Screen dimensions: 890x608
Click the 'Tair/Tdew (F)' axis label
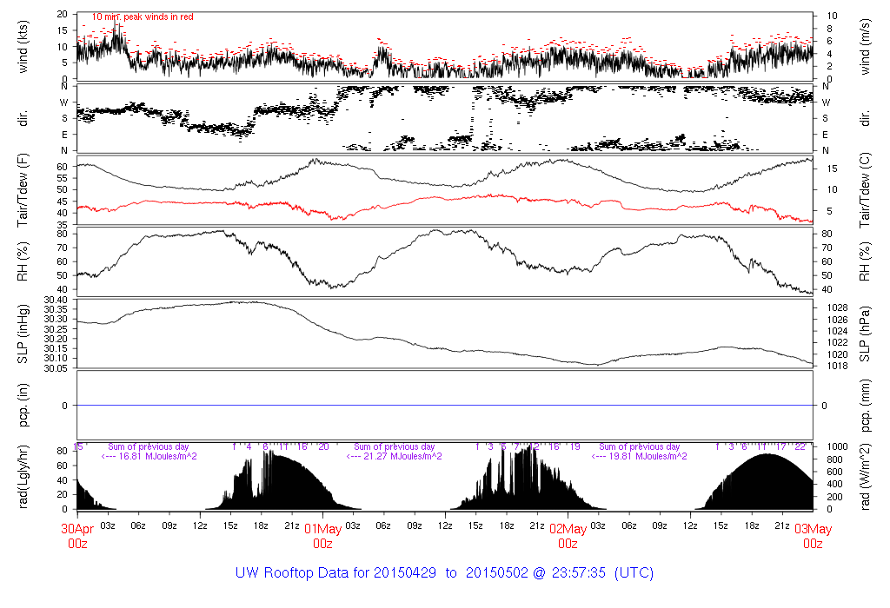pos(23,190)
